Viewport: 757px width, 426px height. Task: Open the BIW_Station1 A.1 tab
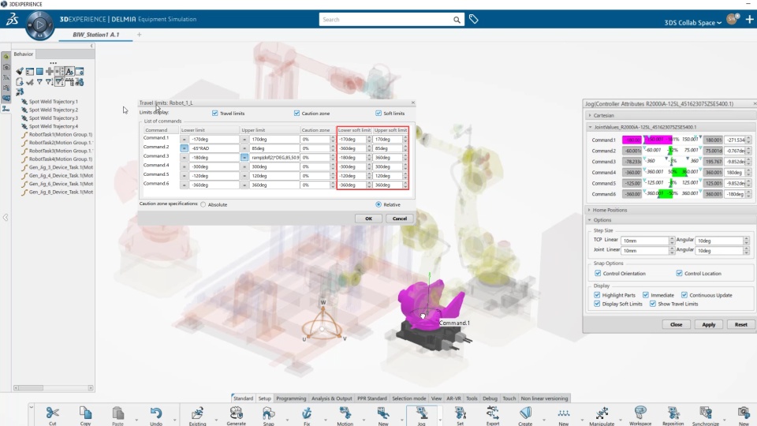tap(95, 35)
